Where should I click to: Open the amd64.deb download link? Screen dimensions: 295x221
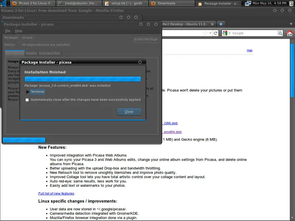pos(172,132)
